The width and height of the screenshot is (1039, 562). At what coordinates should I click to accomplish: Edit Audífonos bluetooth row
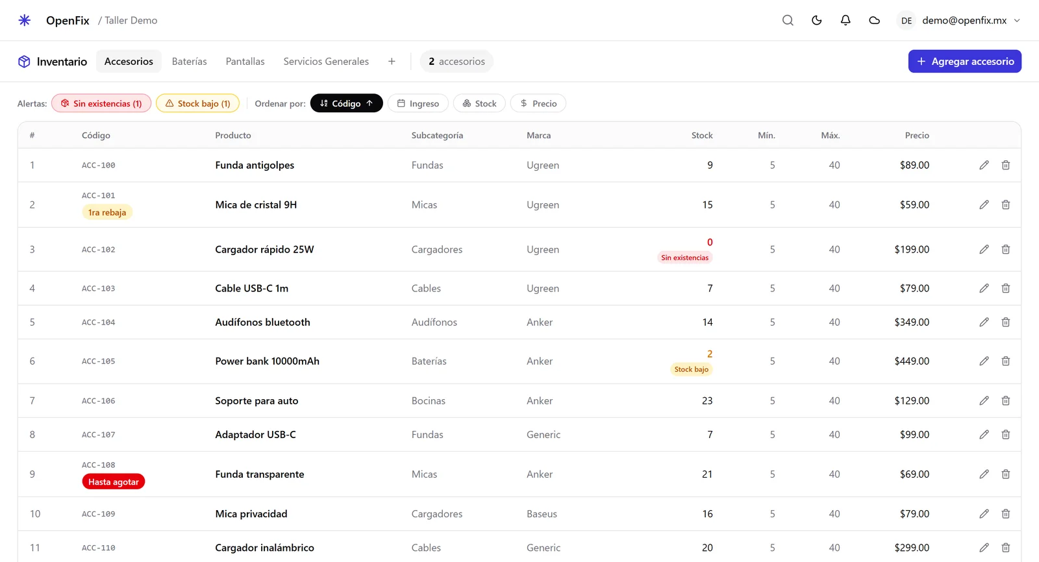pyautogui.click(x=984, y=322)
